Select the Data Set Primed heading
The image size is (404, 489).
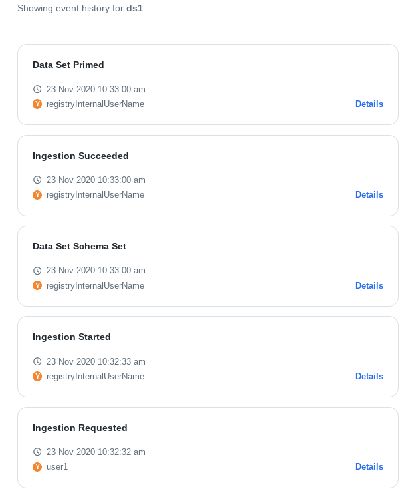[x=68, y=65]
